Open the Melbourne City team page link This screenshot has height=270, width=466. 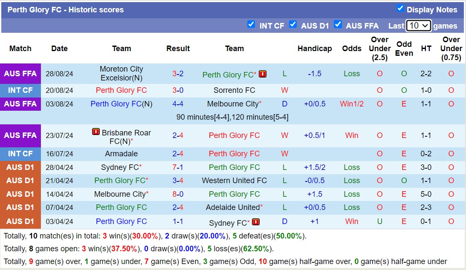pos(232,104)
